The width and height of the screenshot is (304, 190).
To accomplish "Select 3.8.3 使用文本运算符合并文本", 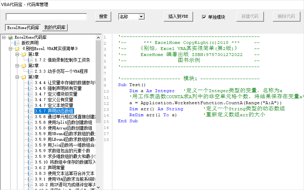I will tap(64, 173).
